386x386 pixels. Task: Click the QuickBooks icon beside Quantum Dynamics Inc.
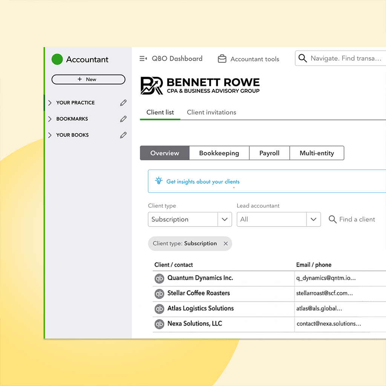point(159,279)
